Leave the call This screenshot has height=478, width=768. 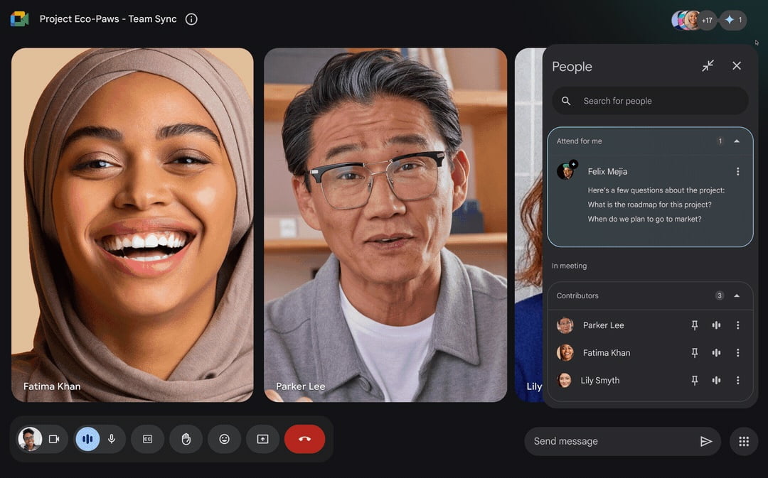305,439
